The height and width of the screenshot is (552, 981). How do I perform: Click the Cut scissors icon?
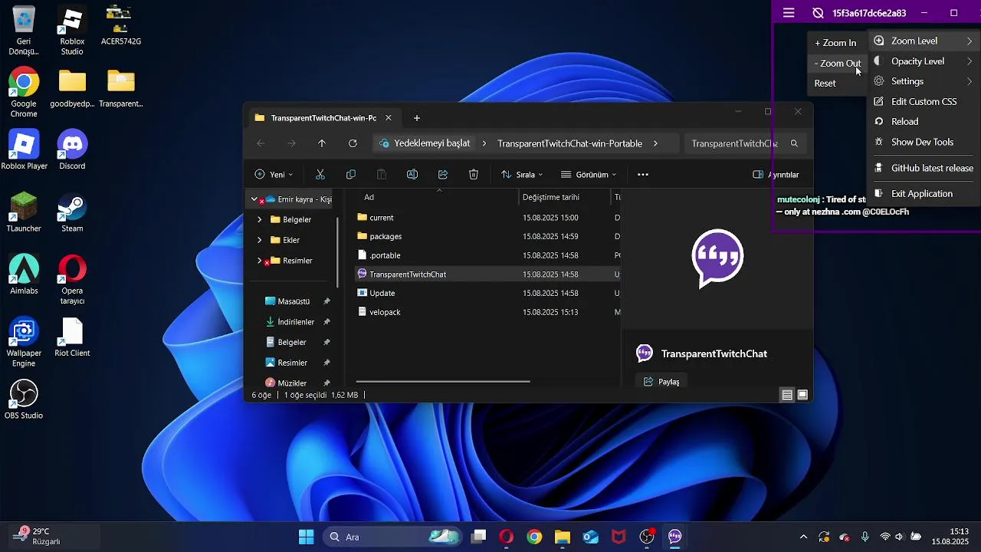pos(320,175)
